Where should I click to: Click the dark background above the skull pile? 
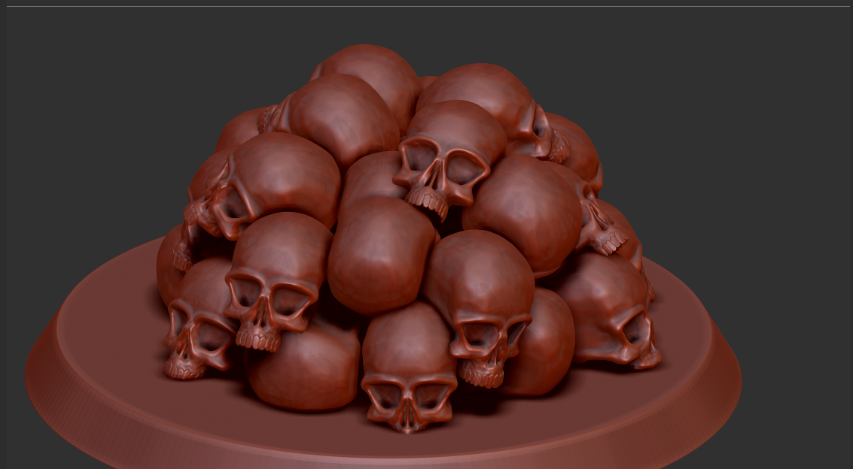(x=414, y=23)
